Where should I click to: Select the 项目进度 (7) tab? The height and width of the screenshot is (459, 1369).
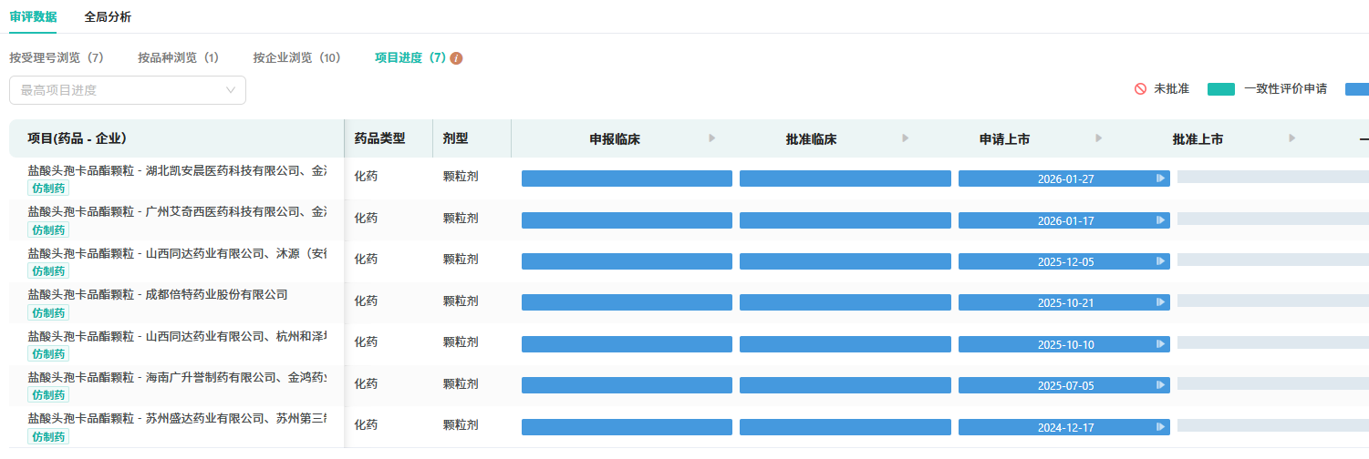[x=410, y=58]
